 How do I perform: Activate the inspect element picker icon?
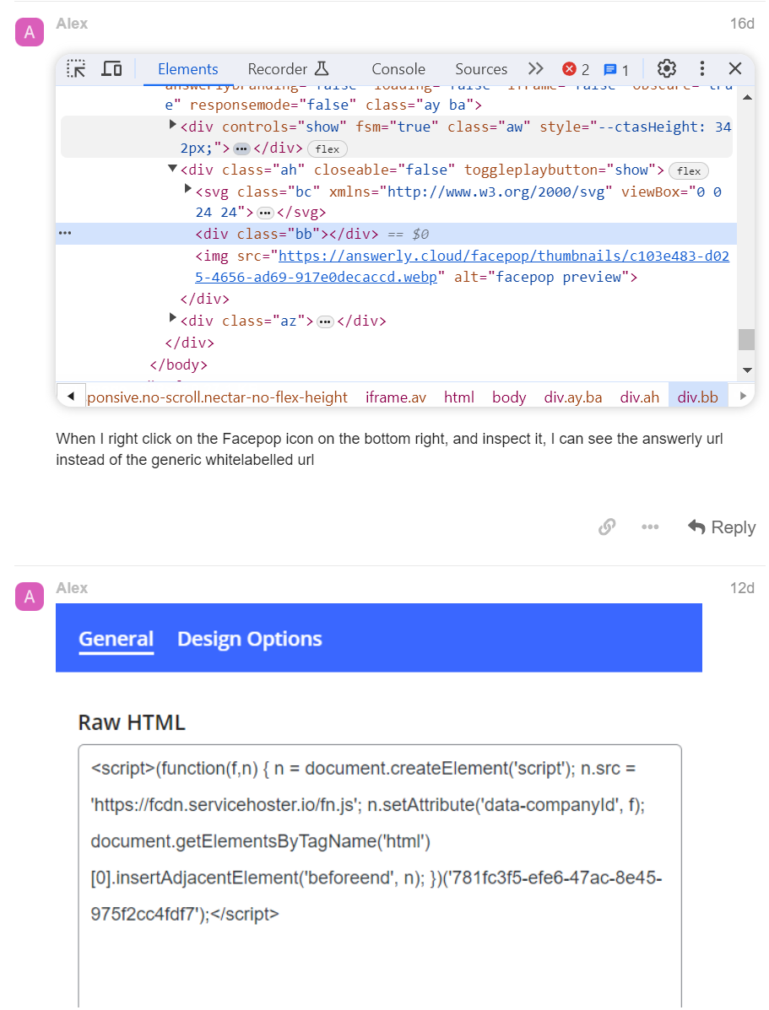[x=76, y=68]
